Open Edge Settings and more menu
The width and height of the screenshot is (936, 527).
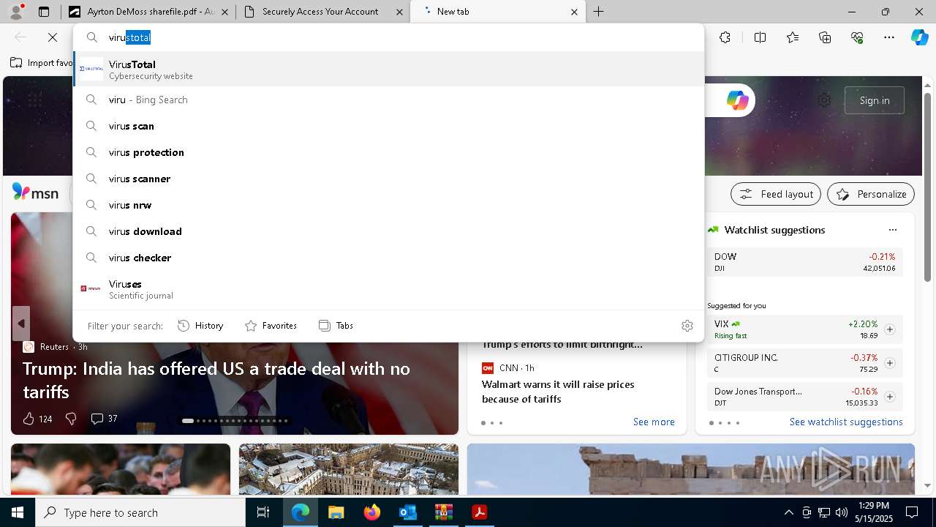coord(889,37)
